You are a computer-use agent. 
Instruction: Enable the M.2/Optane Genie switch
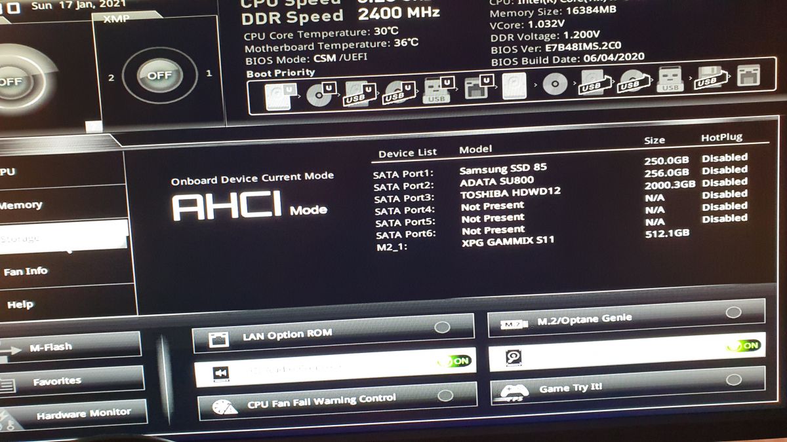(733, 312)
